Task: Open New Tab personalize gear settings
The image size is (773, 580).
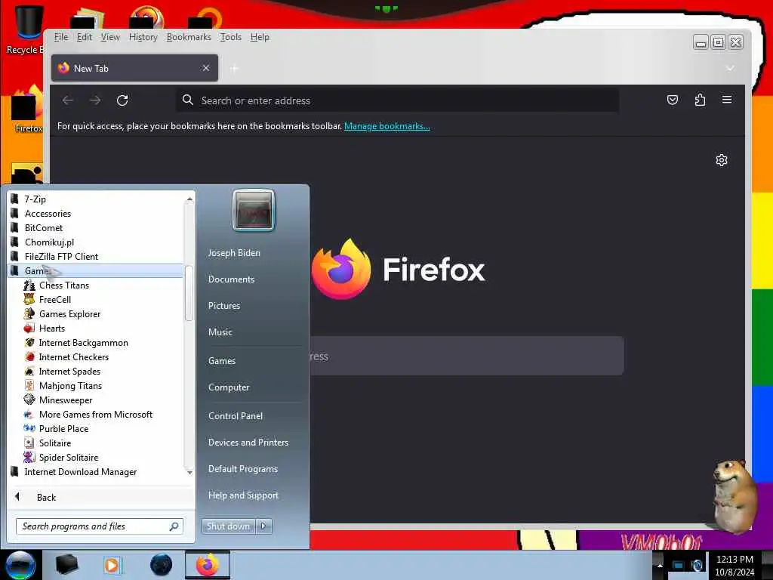Action: click(x=721, y=160)
